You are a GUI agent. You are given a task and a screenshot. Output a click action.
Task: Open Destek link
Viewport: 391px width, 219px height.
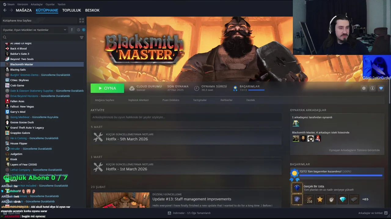[x=250, y=100]
